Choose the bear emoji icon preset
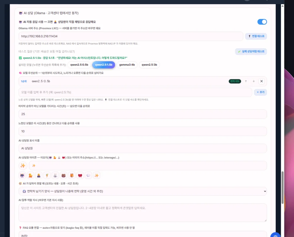This screenshot has height=237, width=294. pos(64,175)
